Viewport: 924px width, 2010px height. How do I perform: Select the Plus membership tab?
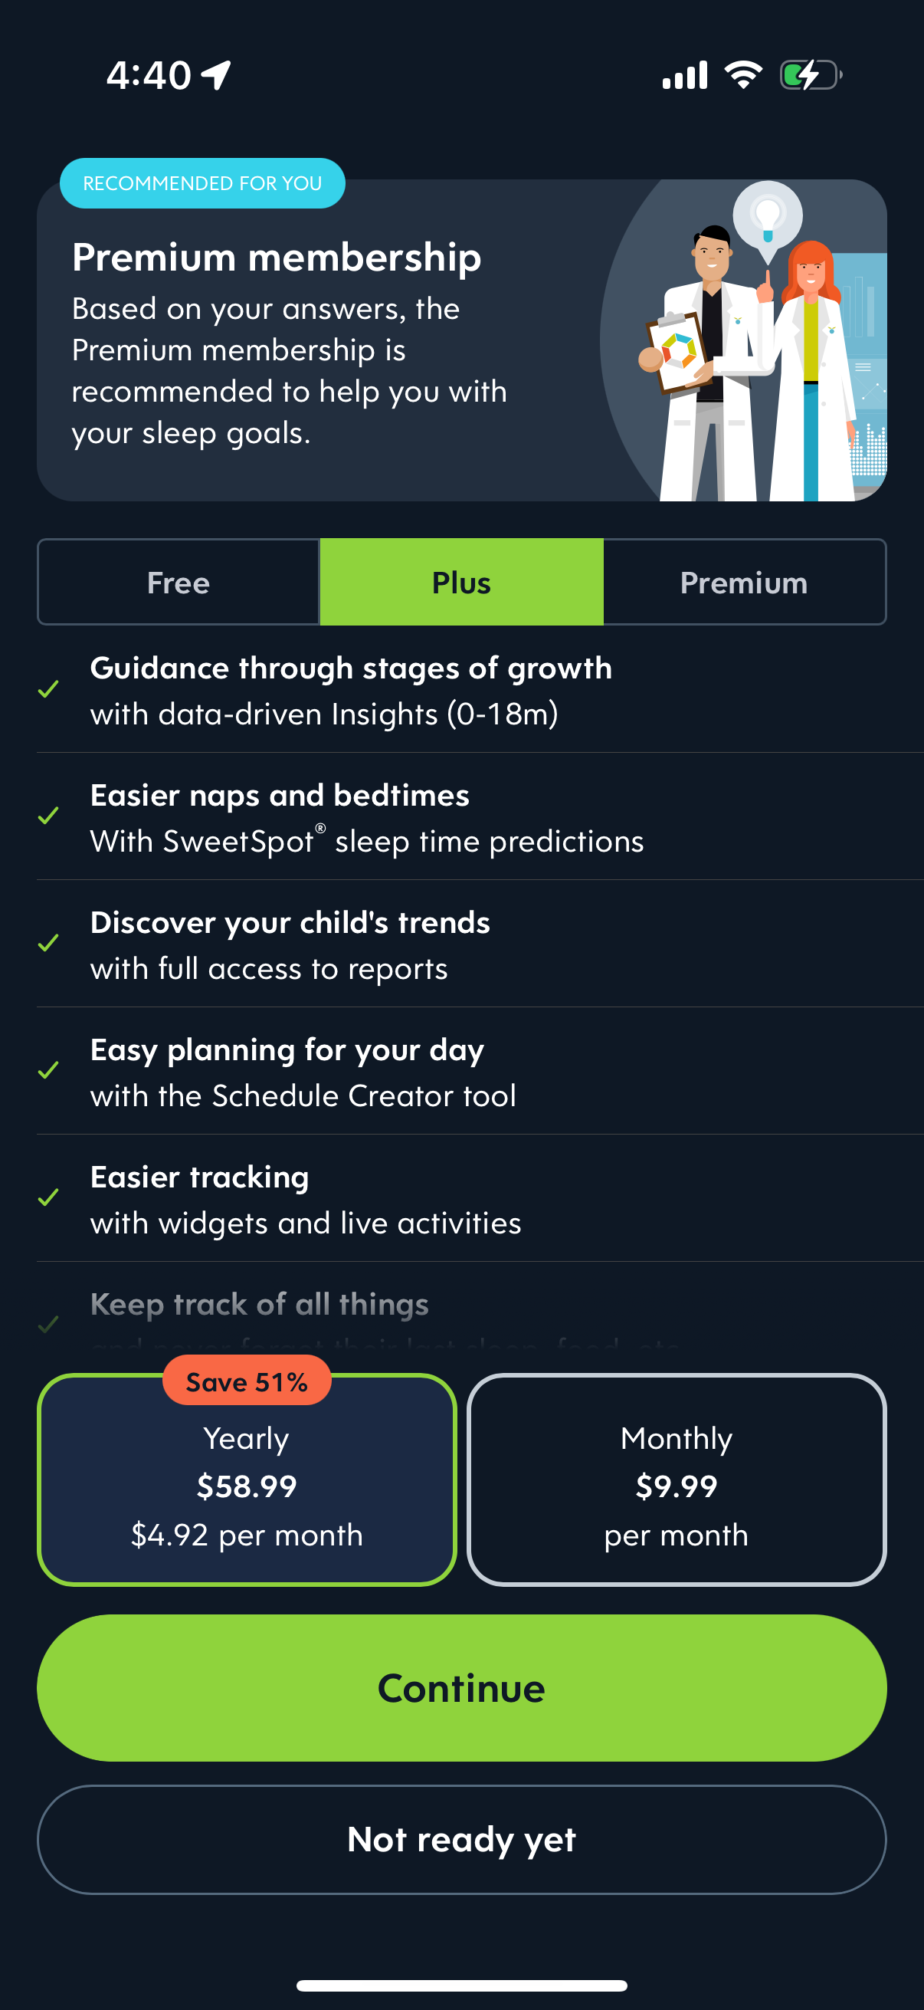(x=460, y=582)
